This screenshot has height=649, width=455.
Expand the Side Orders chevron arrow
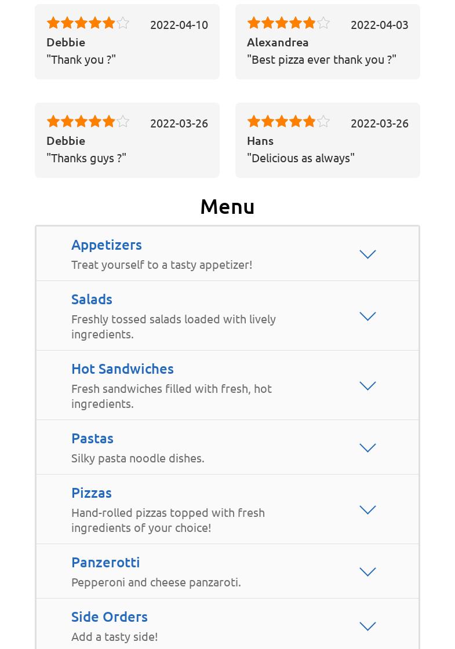click(367, 626)
